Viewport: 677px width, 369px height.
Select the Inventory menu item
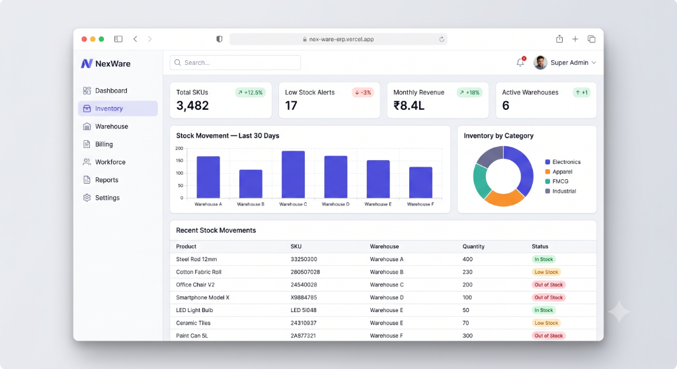click(118, 108)
